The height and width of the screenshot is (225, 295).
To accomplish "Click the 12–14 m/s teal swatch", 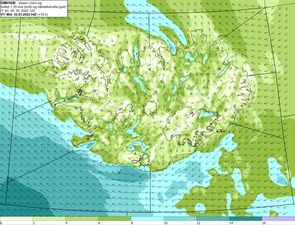I will (213, 219).
